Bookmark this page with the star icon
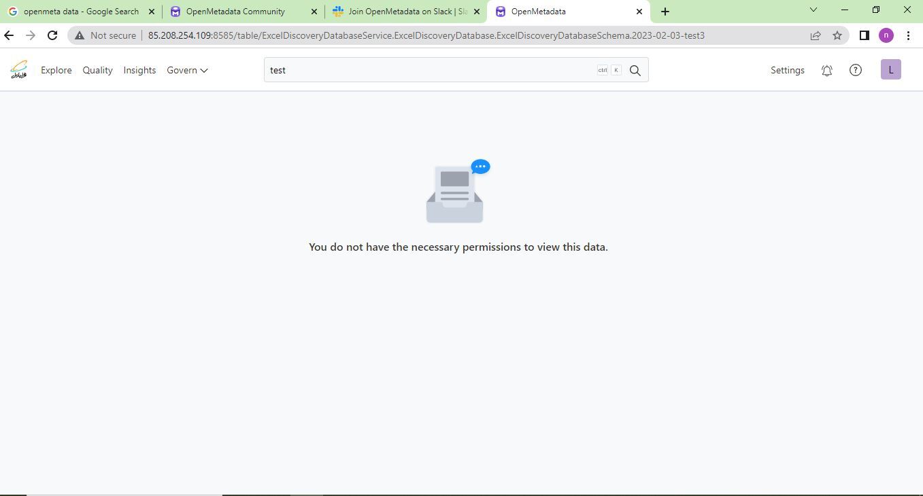The height and width of the screenshot is (496, 923). (x=837, y=35)
